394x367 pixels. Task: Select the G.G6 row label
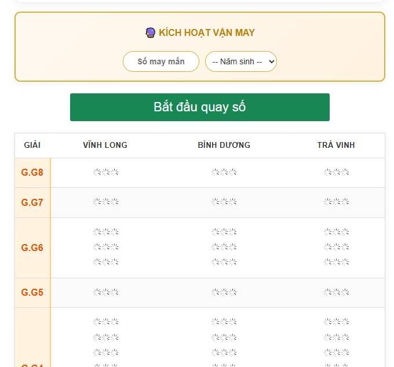pos(32,248)
